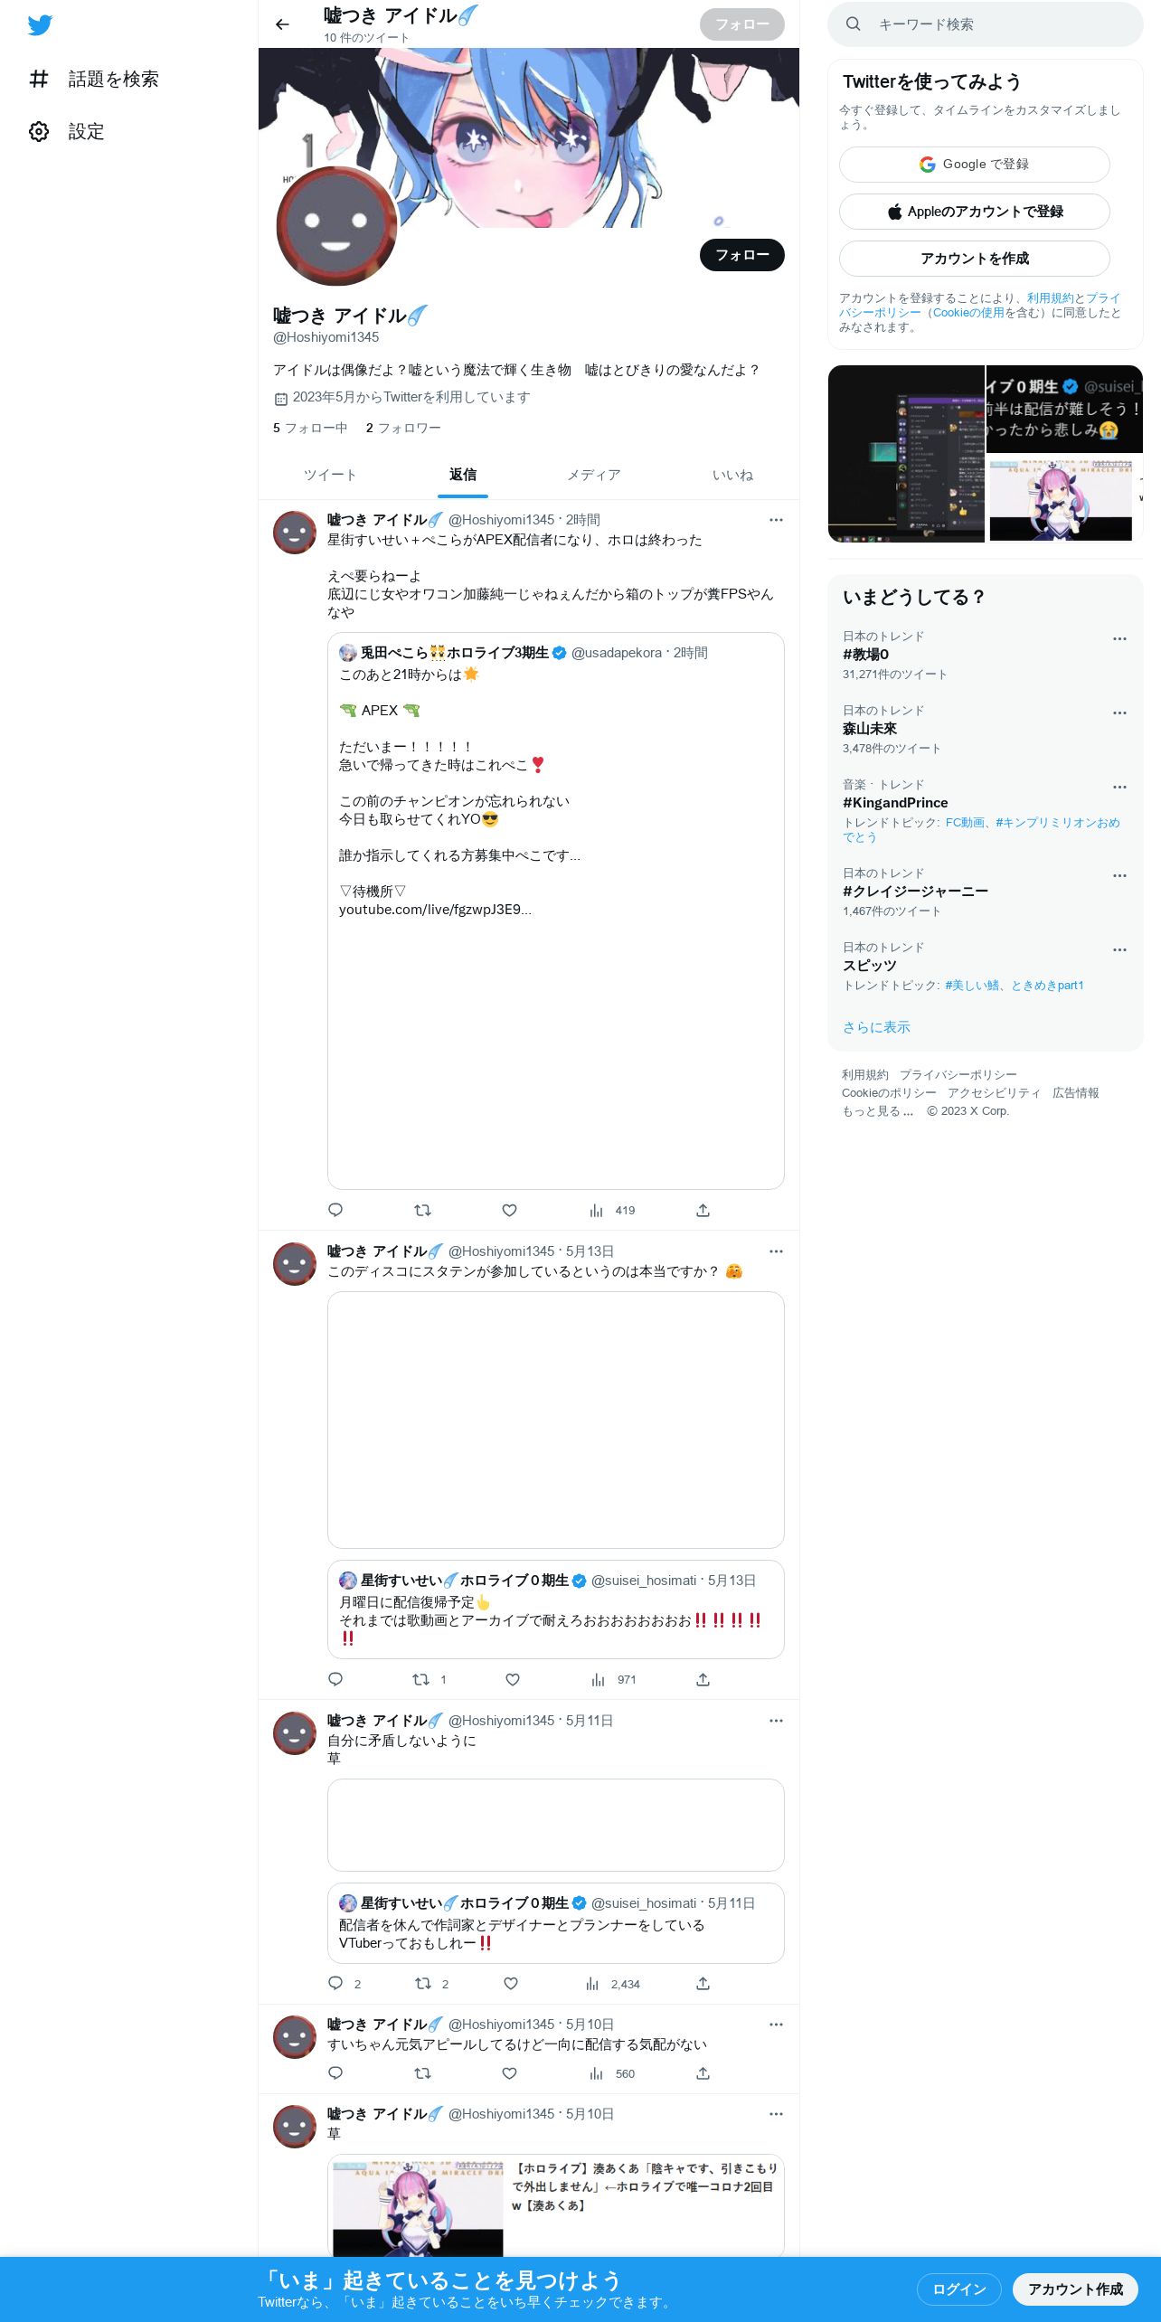Image resolution: width=1161 pixels, height=2322 pixels.
Task: Switch to the メディア tab
Action: point(594,475)
